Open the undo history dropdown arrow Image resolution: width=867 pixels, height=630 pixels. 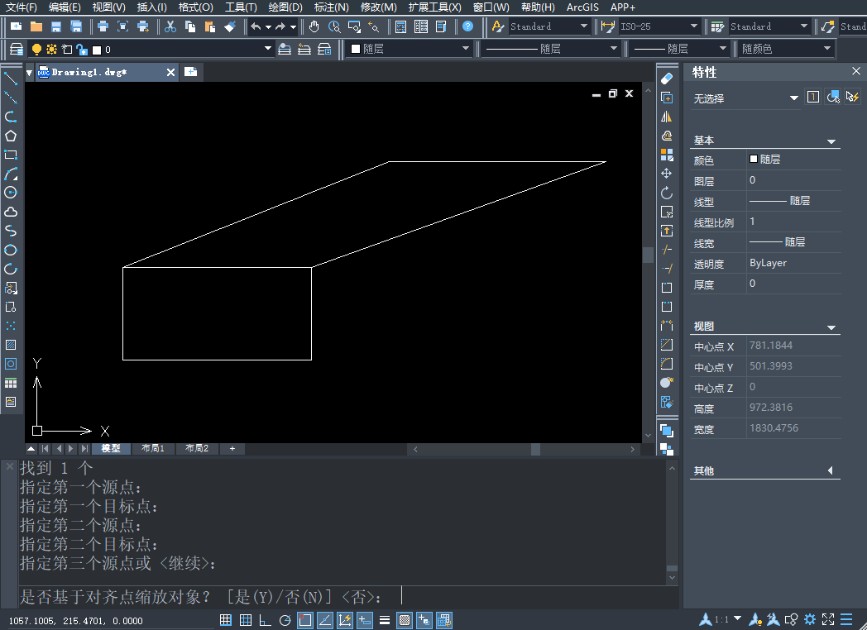[x=268, y=26]
